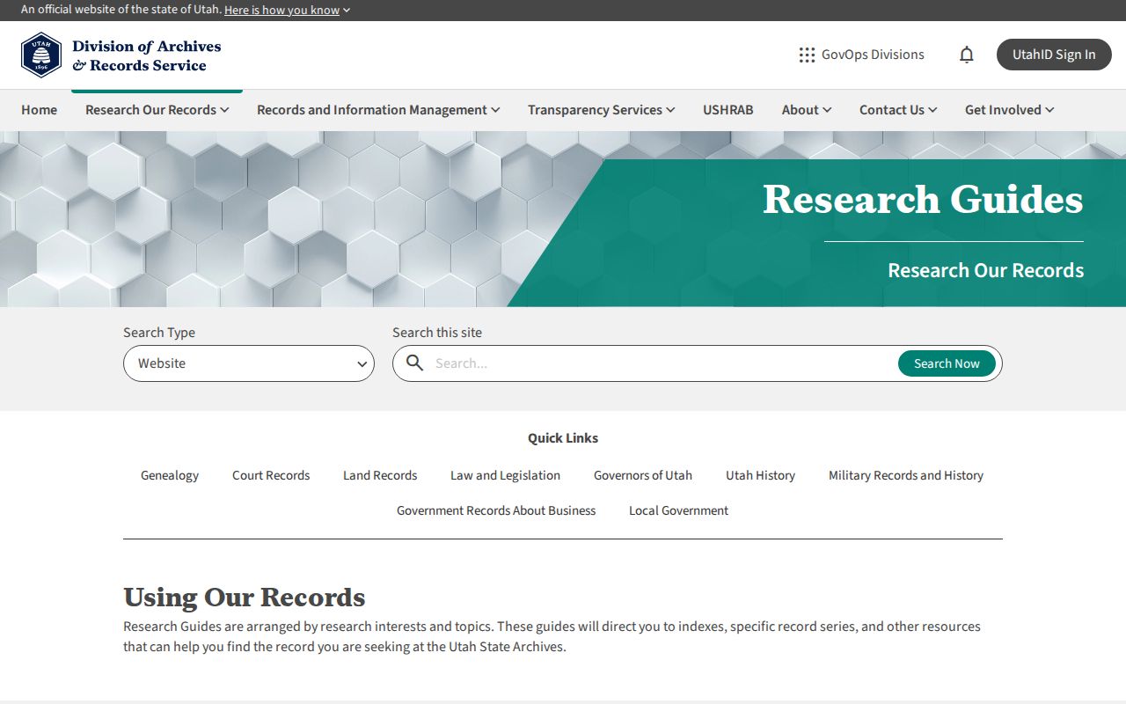Click the Utah state seal logo

point(41,55)
